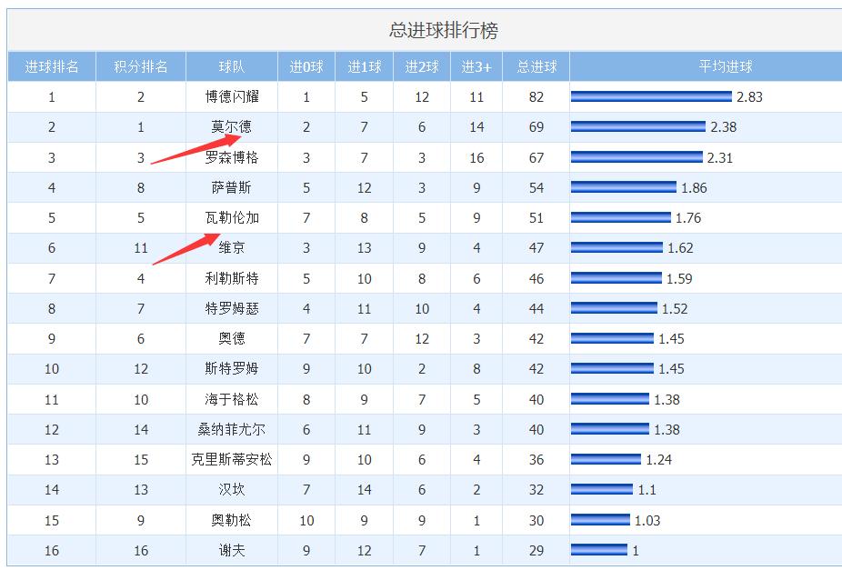Viewport: 842px width, 580px height.
Task: Open 利勒斯特 team details
Action: (232, 278)
